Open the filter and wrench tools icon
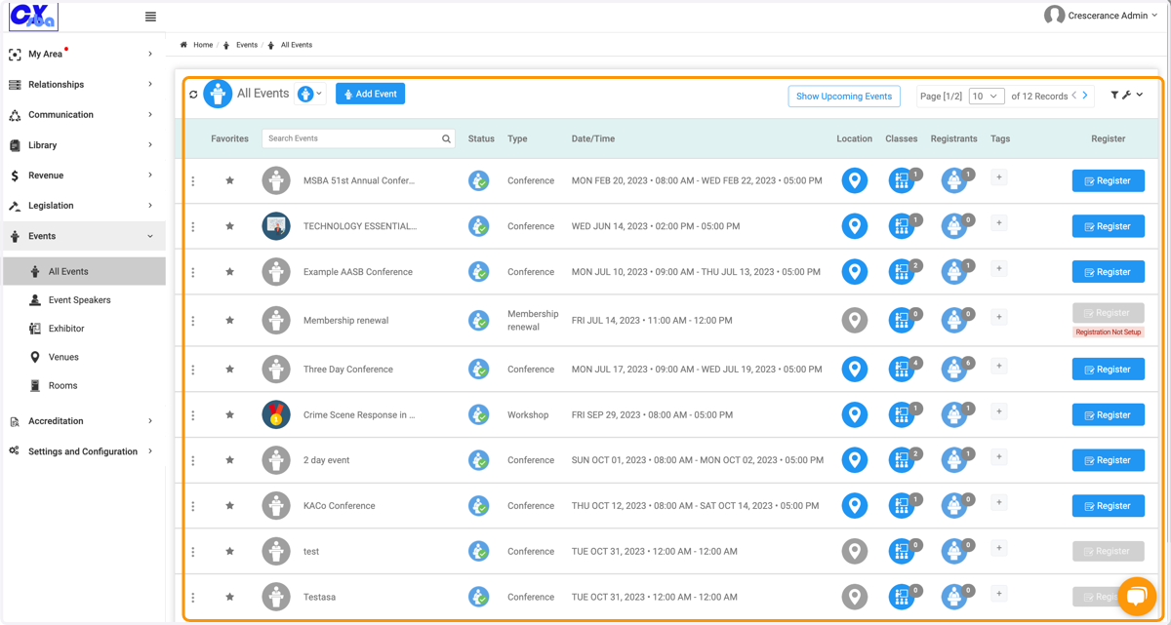 (x=1126, y=95)
